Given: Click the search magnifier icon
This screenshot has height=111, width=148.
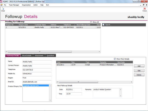Looking at the screenshot, I should [103, 25].
